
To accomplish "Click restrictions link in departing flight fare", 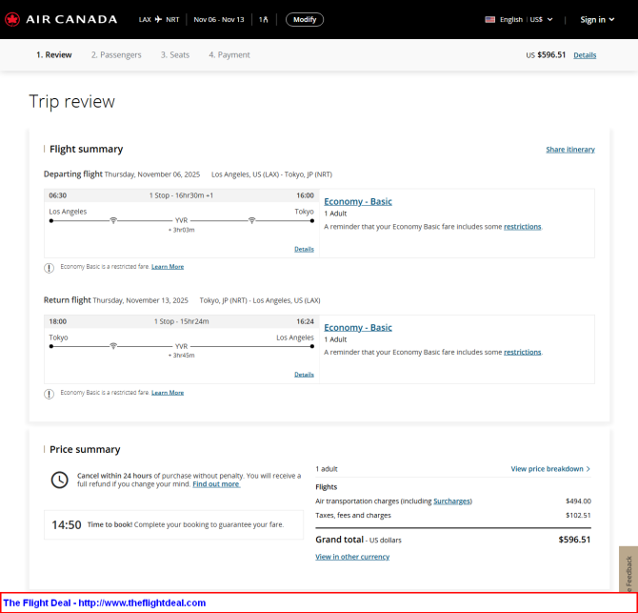I will [523, 227].
